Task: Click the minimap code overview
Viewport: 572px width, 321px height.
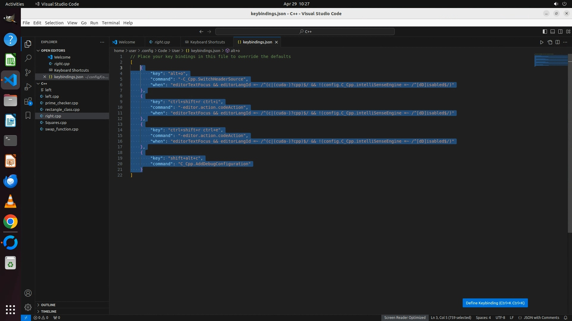Action: click(x=551, y=60)
